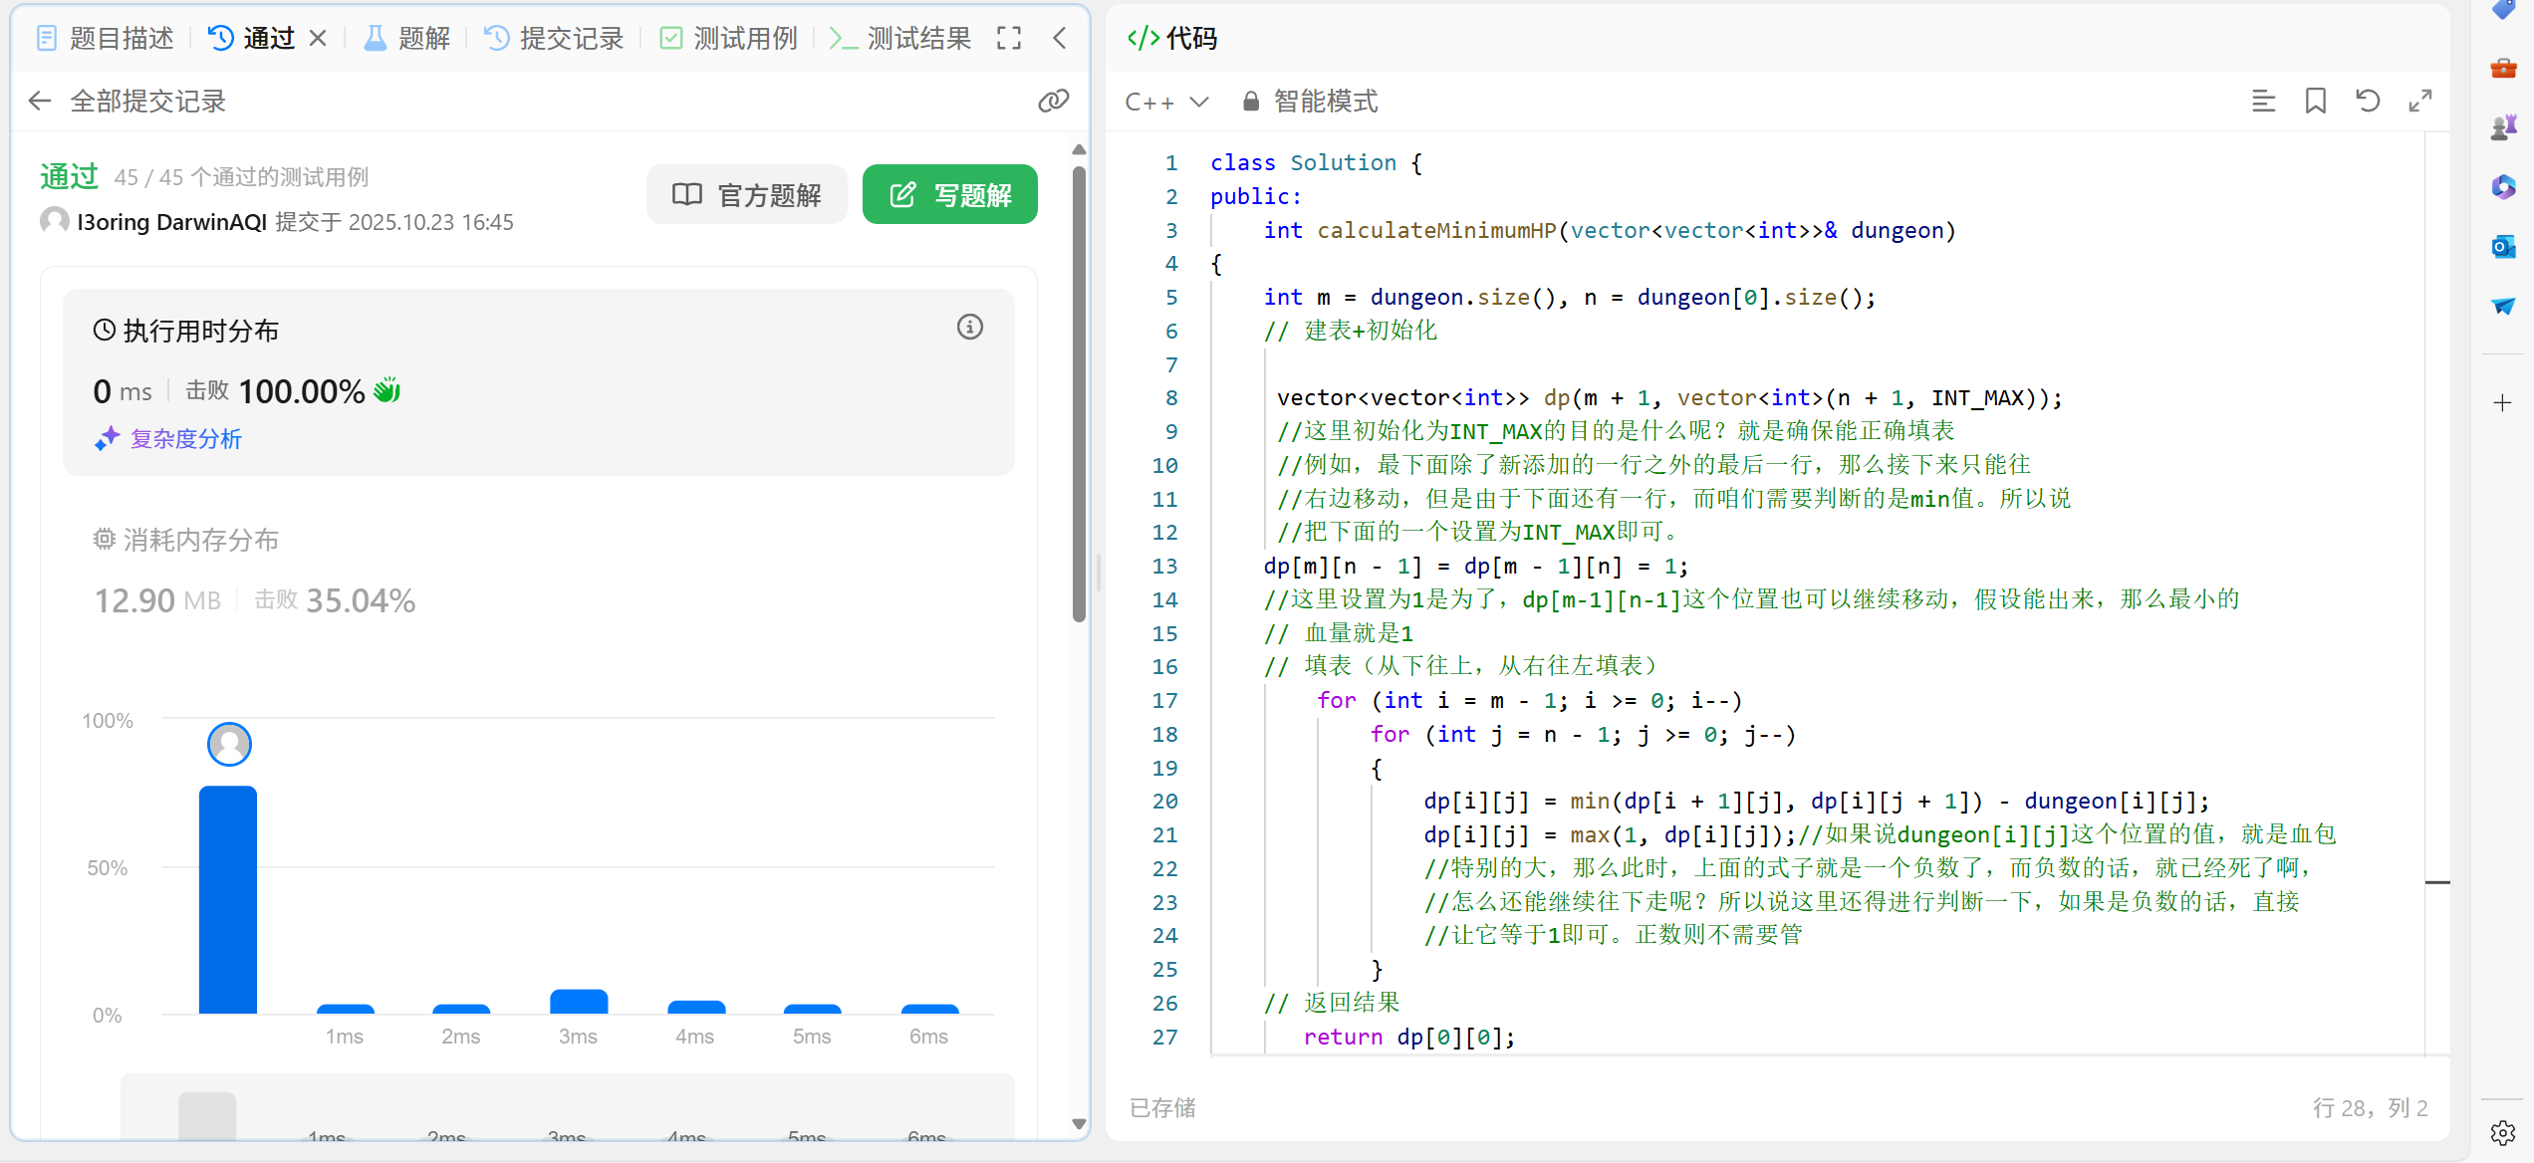
Task: Toggle the 智能模式 smart mode lock
Action: coord(1310,102)
